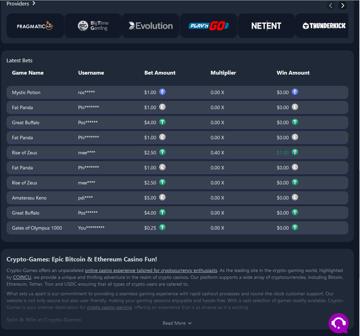The image size is (360, 336).
Task: Open the Evolution provider logo
Action: pyautogui.click(x=151, y=26)
